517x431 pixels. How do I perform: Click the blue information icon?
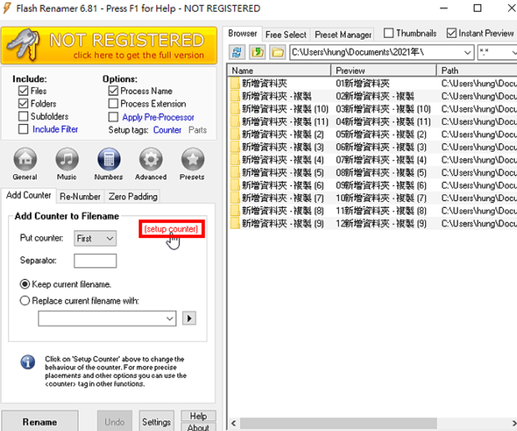click(28, 362)
